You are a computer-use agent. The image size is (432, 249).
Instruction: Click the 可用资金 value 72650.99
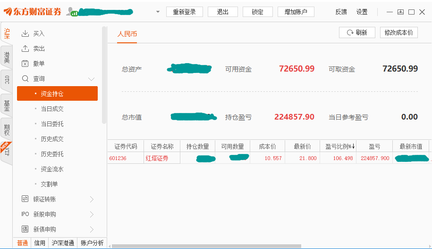[x=296, y=69]
